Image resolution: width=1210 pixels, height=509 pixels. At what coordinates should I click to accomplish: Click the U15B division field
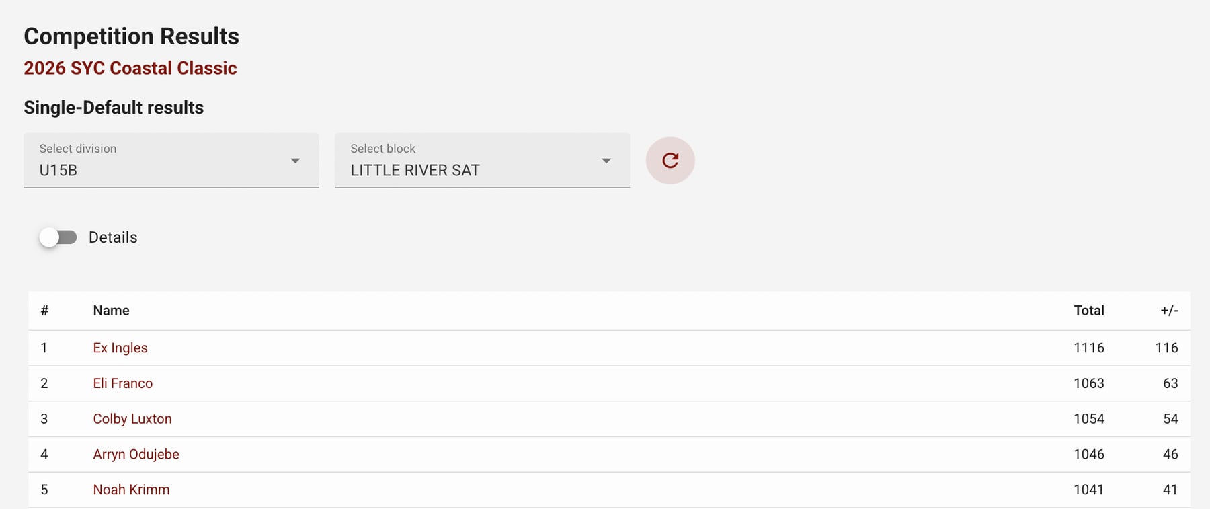(x=171, y=160)
